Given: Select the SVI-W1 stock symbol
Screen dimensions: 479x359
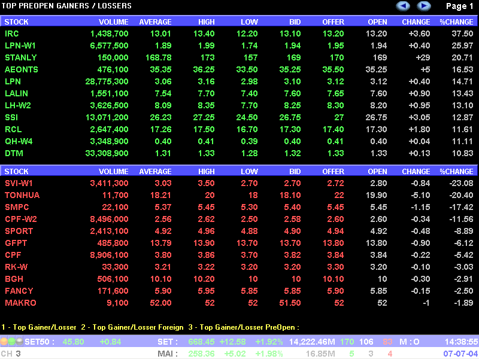Looking at the screenshot, I should (x=19, y=184).
